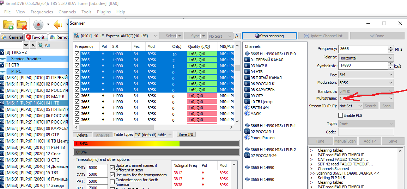Toggle 'Use auto fec for transponders' checkbox
This screenshot has height=189, width=407.
coord(113,175)
